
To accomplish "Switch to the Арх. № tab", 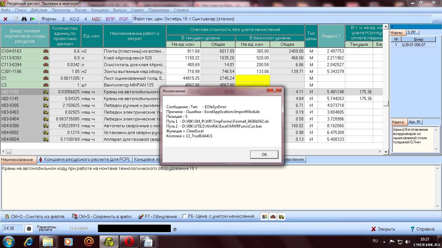I will [414, 122].
